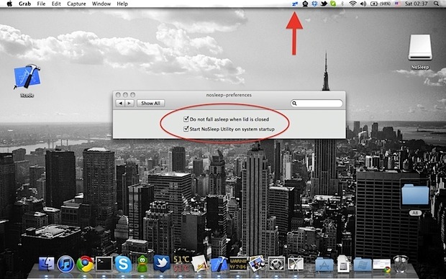The height and width of the screenshot is (279, 446).
Task: Launch iTunes from the Dock
Action: (65, 264)
